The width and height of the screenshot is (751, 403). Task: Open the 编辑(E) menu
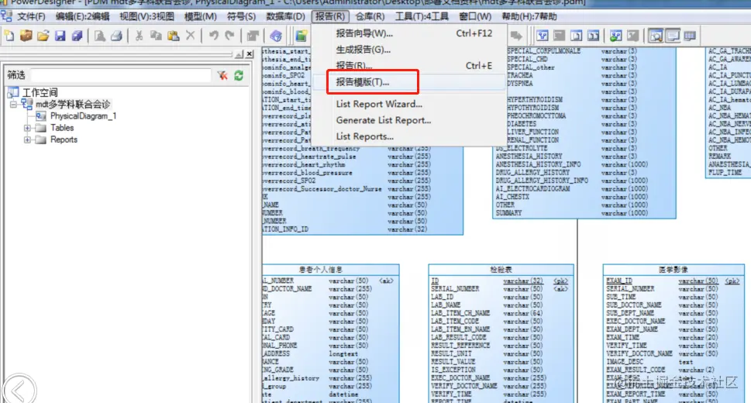(82, 16)
